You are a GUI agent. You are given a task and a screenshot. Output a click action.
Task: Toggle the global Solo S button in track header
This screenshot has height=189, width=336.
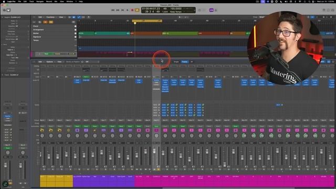[51, 22]
